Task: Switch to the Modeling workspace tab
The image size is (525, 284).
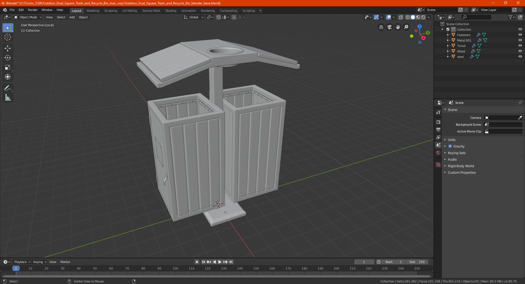Action: [x=93, y=11]
